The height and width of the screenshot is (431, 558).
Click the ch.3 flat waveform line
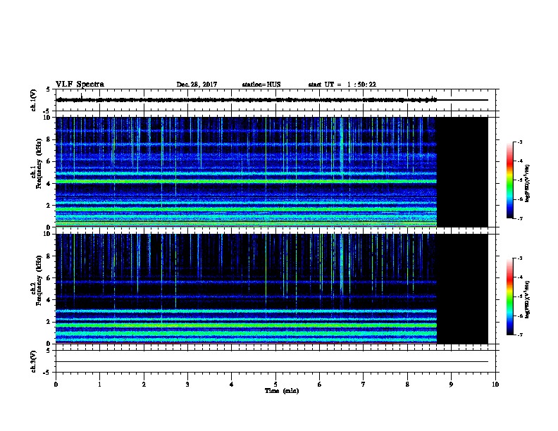pyautogui.click(x=272, y=362)
